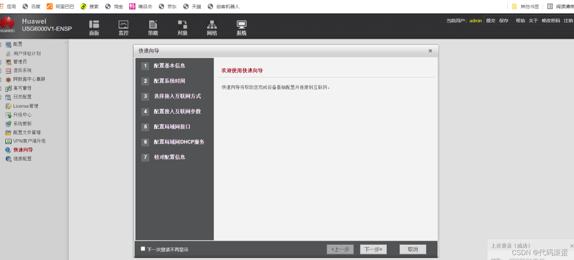Click the 下一步 next button
This screenshot has width=574, height=260.
pyautogui.click(x=373, y=249)
